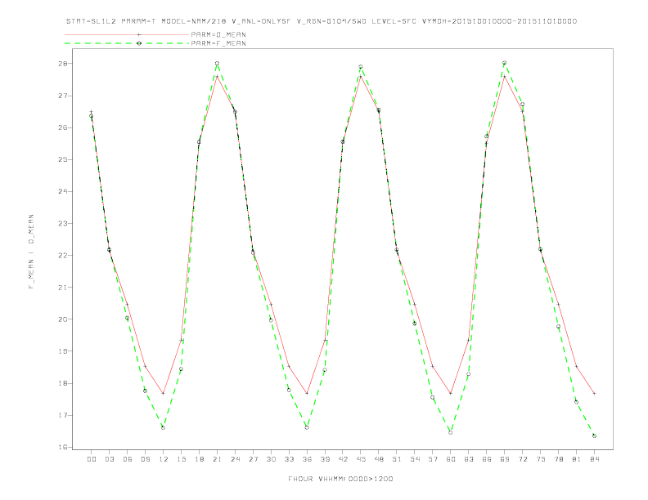Click the y-axis tick label 16
Screen dimensions: 648x500
click(x=63, y=447)
